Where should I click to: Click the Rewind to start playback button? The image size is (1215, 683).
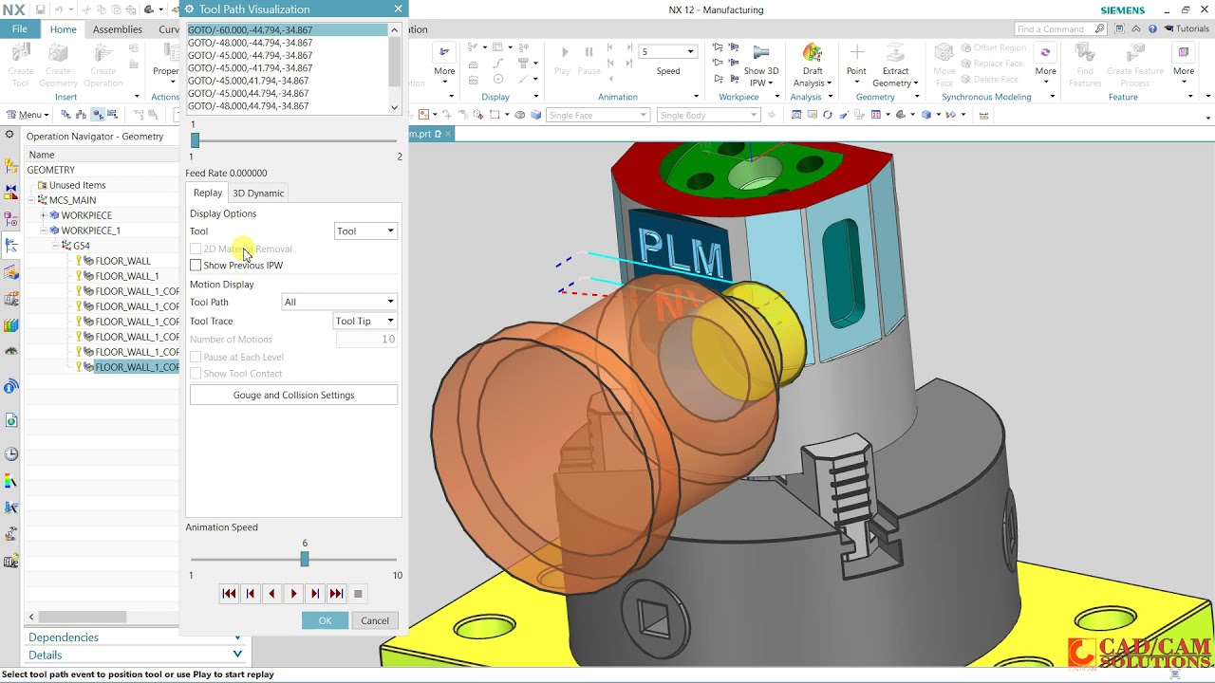(229, 594)
